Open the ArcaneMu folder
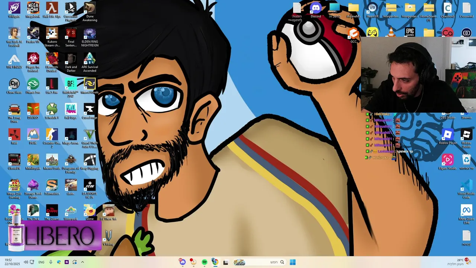Viewport: 476px width, 268px height. coord(353,10)
